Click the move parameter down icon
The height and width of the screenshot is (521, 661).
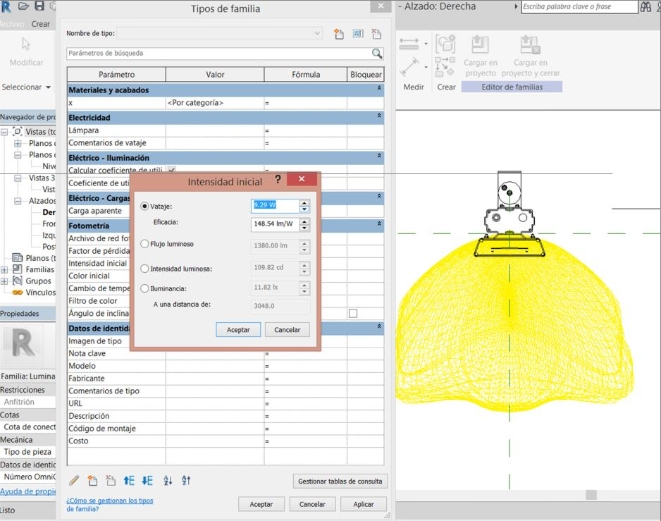point(147,481)
